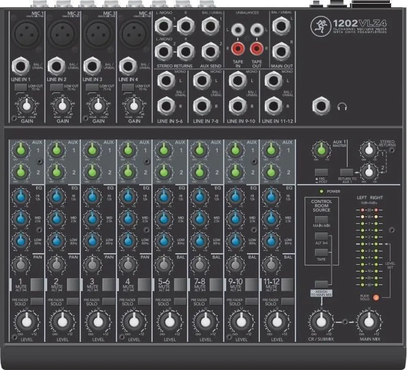The image size is (407, 370).
Task: Click the LINE IN 11-12 right jack
Action: (x=273, y=106)
